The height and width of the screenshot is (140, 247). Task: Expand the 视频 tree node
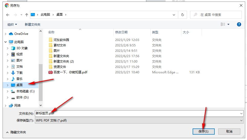pyautogui.click(x=7, y=55)
